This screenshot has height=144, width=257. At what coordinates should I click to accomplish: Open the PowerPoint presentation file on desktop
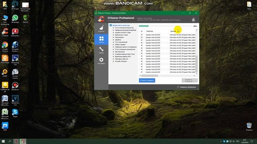(x=25, y=6)
